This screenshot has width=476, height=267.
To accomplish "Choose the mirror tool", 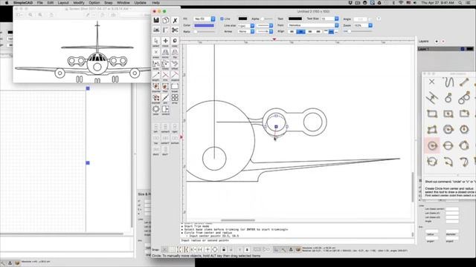I will click(x=165, y=52).
